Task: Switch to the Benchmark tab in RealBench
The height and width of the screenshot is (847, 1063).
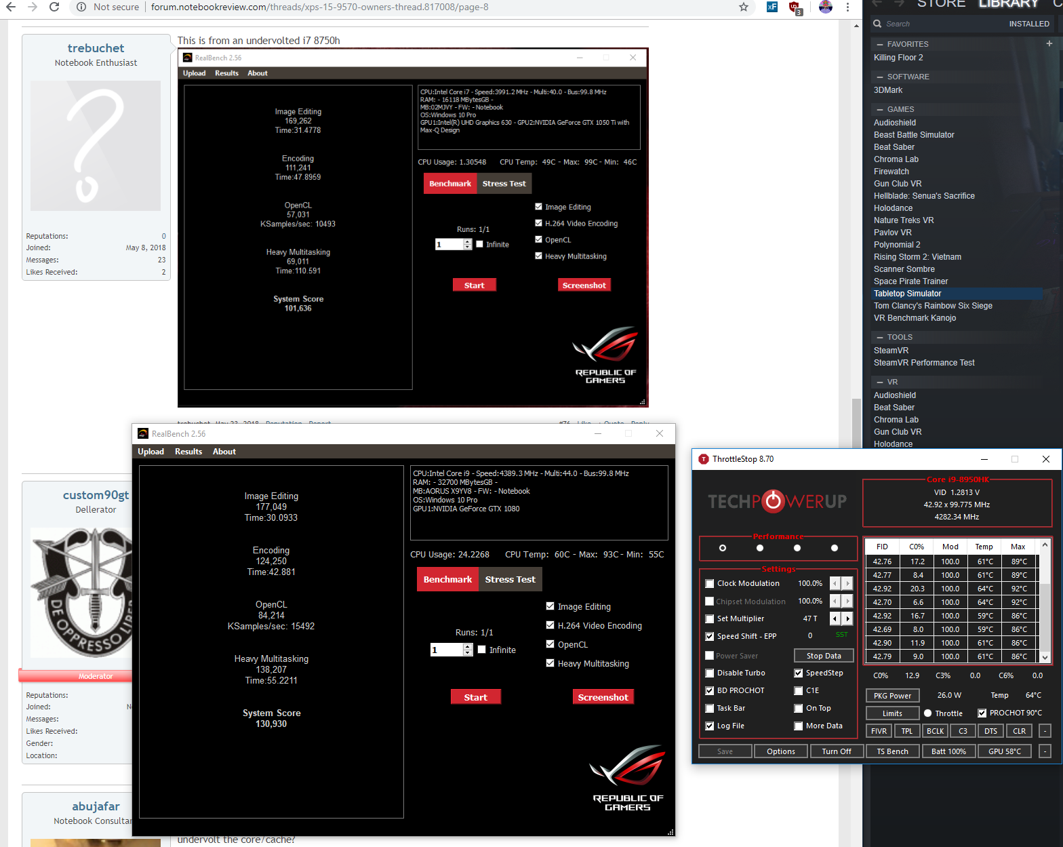Action: click(447, 579)
